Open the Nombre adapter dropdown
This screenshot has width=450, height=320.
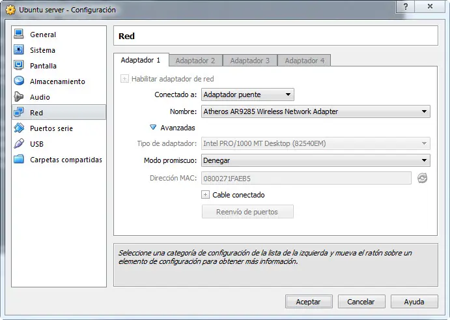[316, 111]
